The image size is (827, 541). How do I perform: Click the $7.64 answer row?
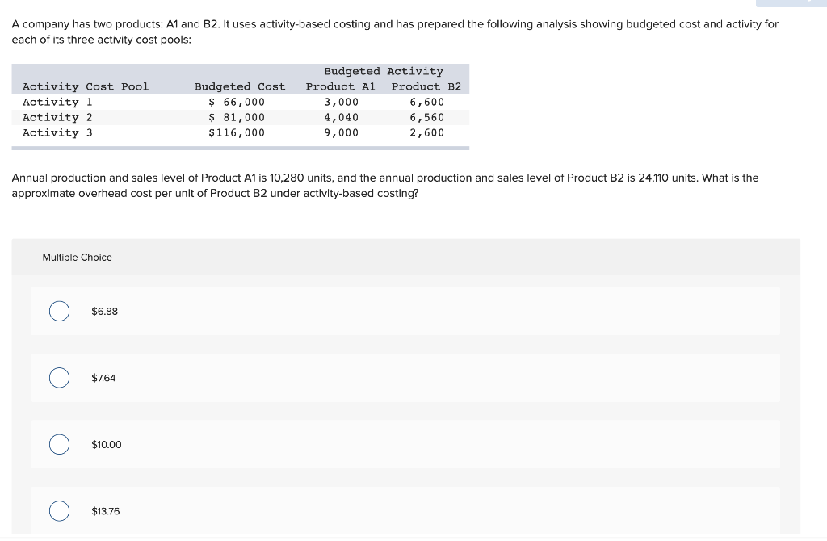click(404, 377)
